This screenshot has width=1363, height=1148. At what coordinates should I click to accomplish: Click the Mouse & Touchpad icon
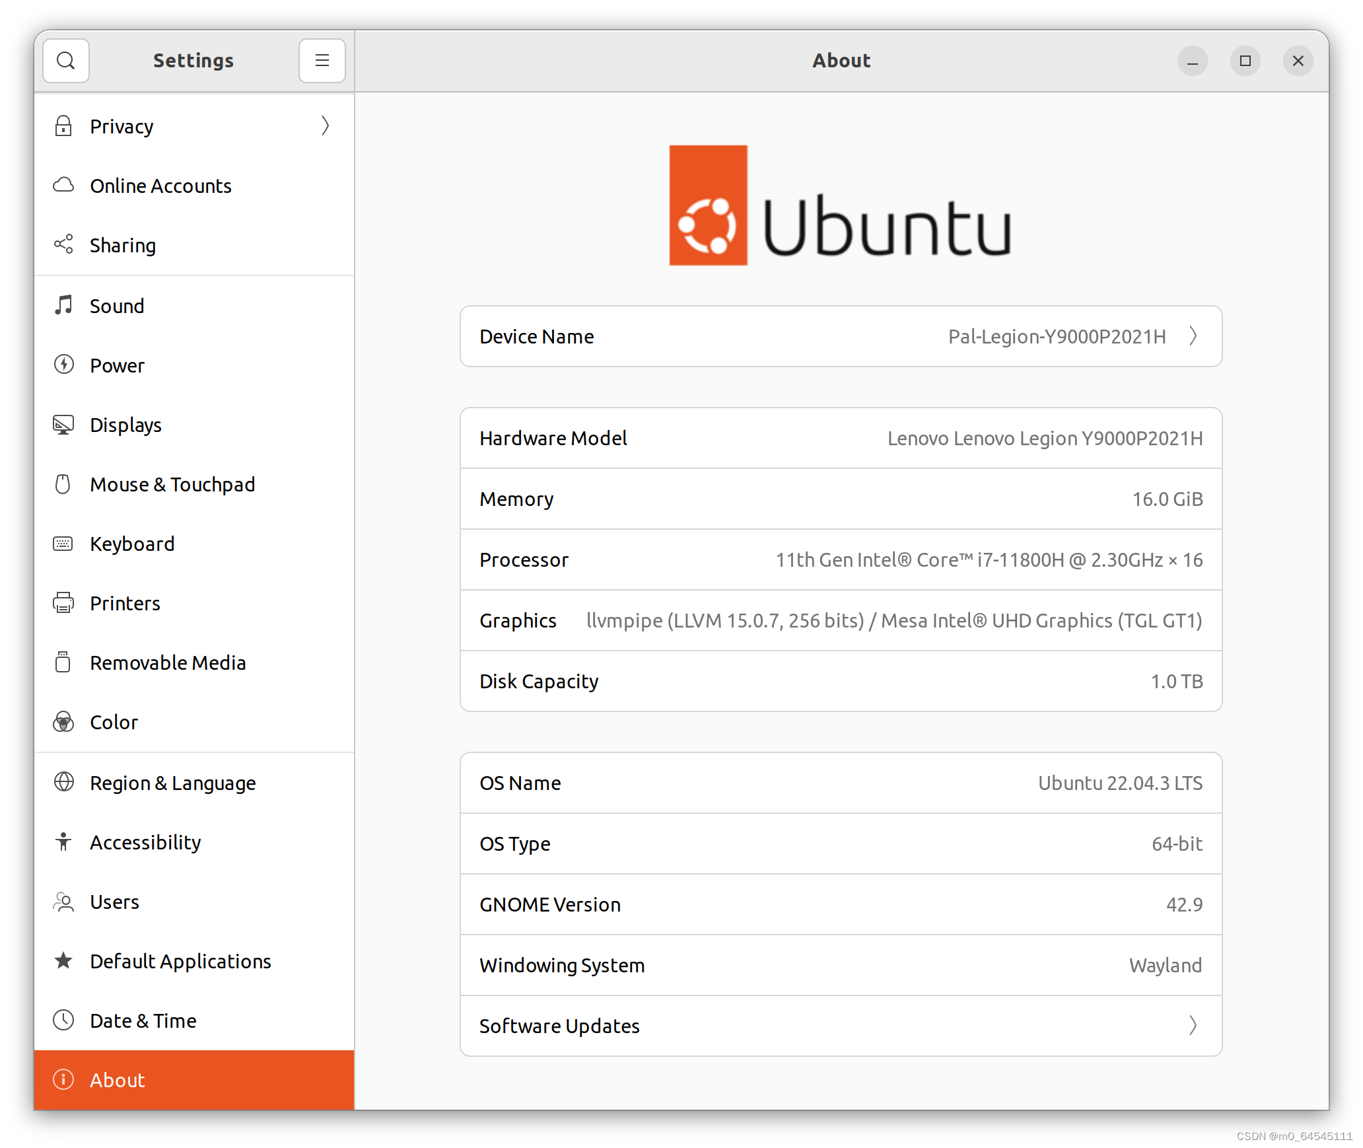tap(64, 484)
